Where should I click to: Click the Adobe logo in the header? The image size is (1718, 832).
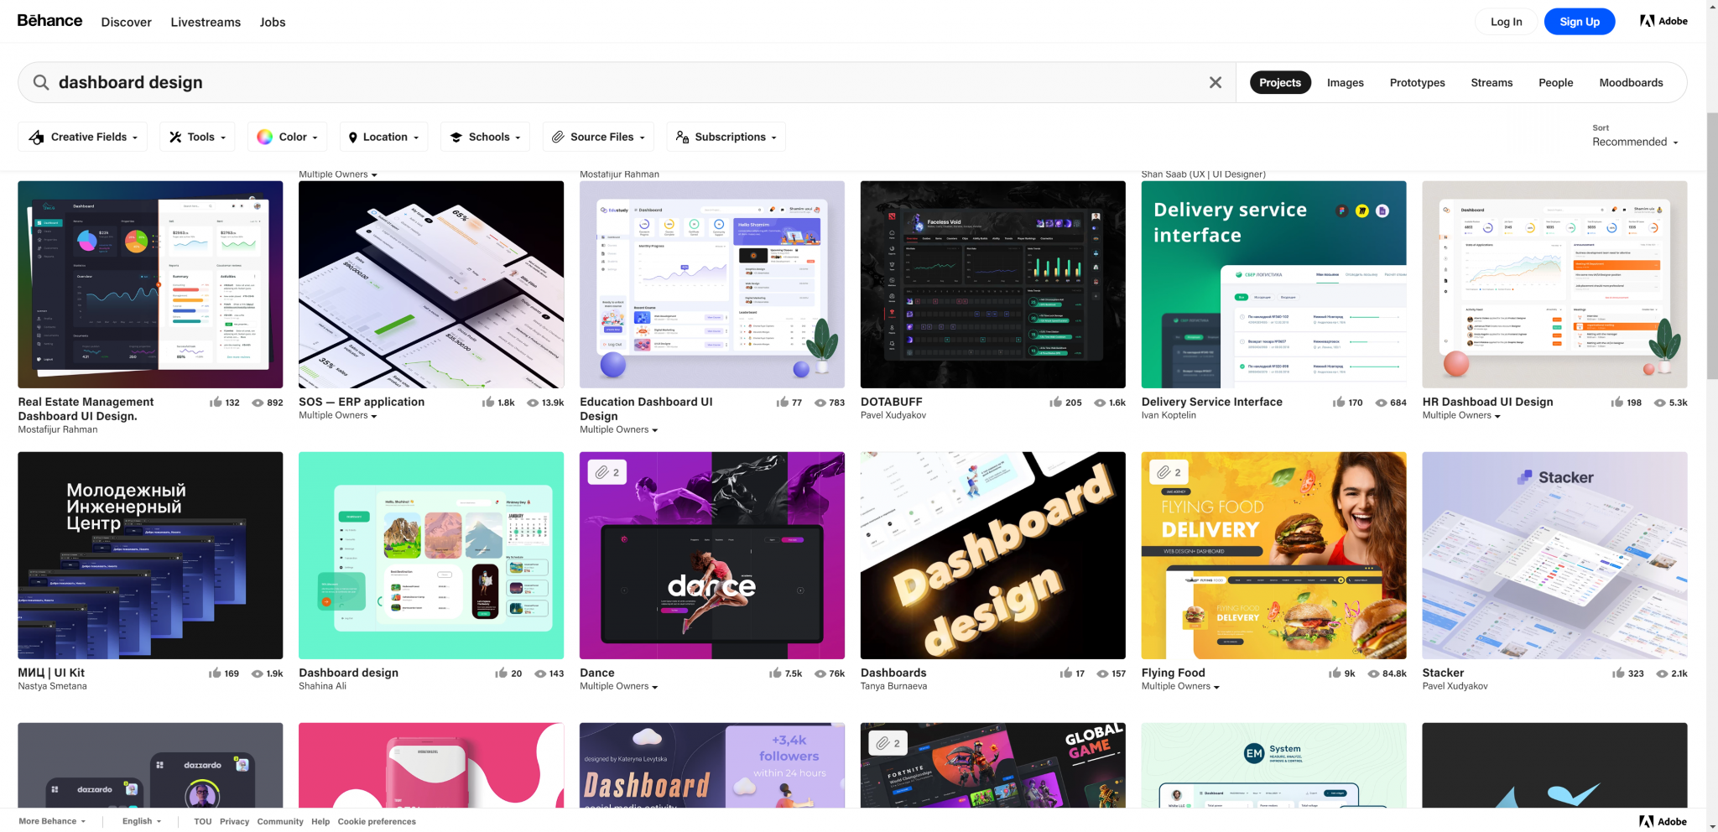tap(1663, 21)
